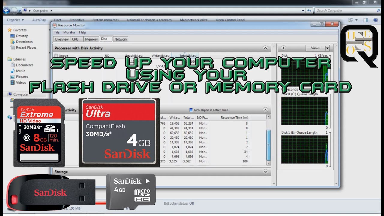Click the magnifier icon in Search Computer

click(378, 10)
